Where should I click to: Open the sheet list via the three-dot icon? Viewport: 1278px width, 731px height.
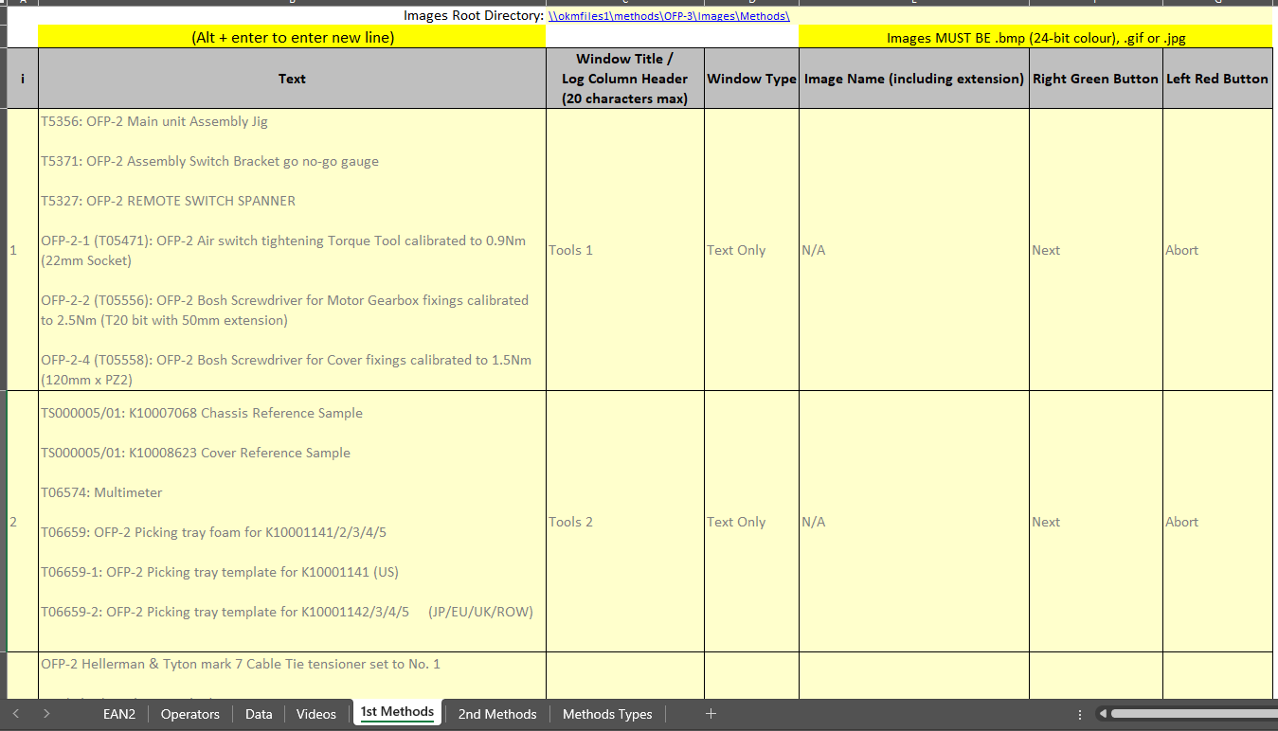click(x=1079, y=714)
